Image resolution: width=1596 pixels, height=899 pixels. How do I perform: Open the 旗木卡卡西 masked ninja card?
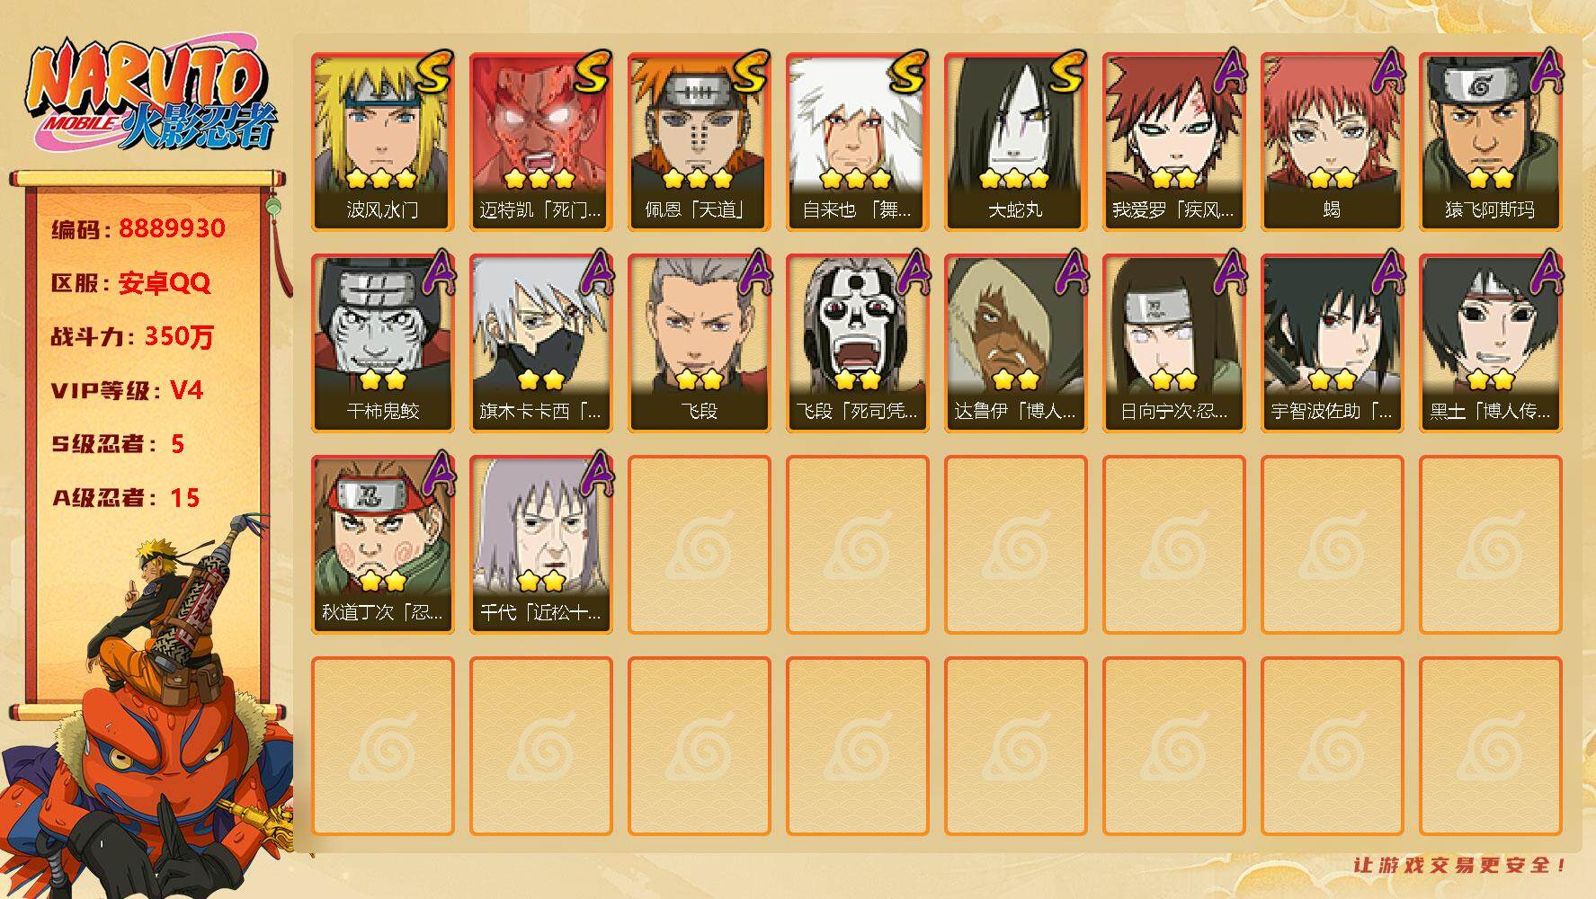[x=541, y=343]
